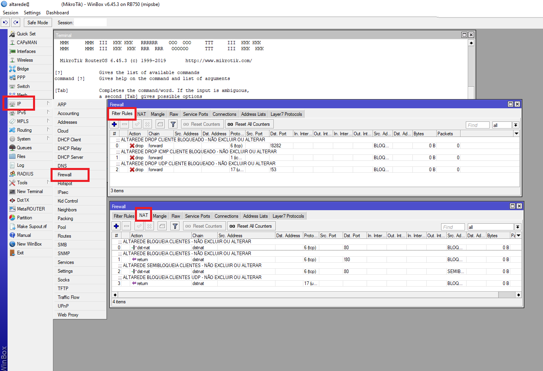
Task: Open column selector dropdown in Filter Rules table
Action: tap(516, 134)
